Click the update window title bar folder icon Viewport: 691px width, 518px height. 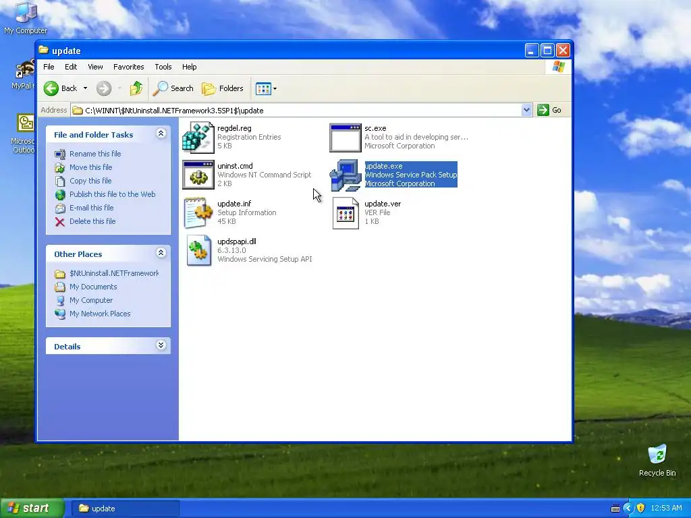43,50
